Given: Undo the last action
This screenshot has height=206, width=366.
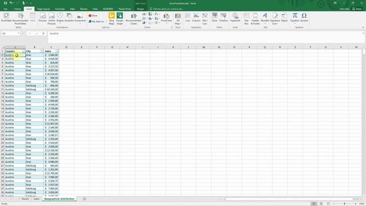Looking at the screenshot, I should tap(11, 3).
